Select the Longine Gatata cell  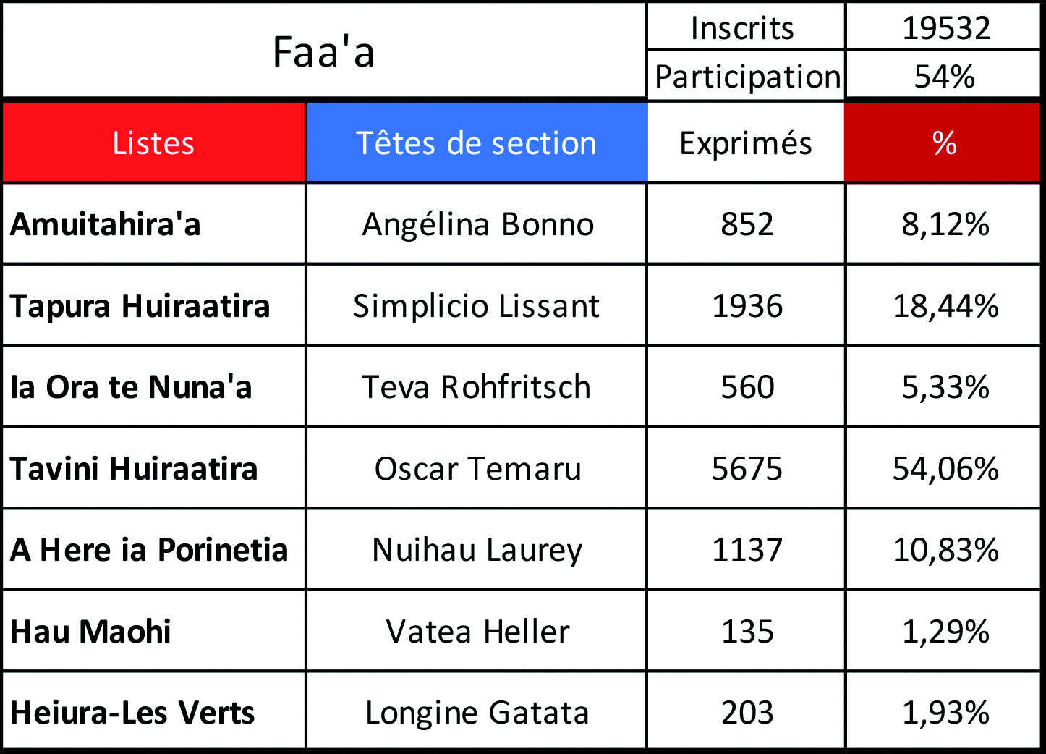477,713
